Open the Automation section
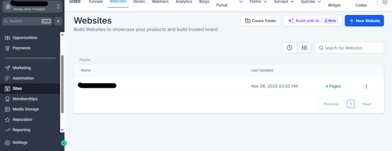 click(x=23, y=78)
